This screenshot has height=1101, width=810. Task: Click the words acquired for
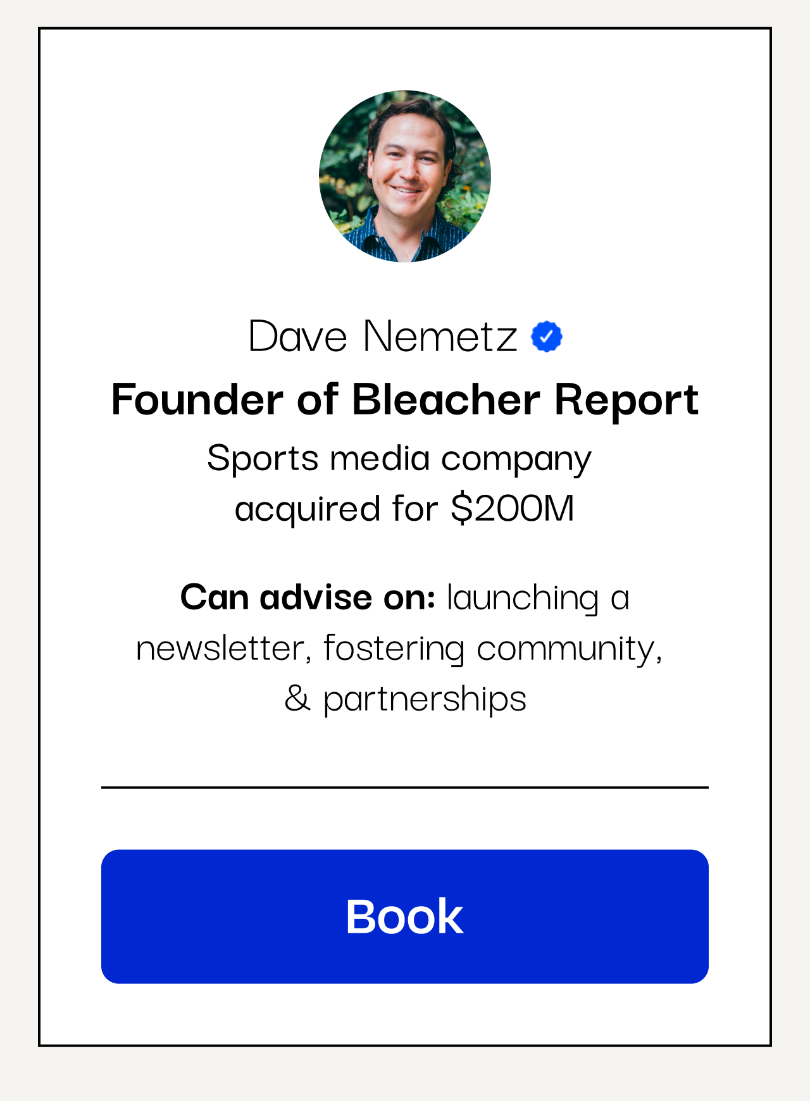click(x=337, y=509)
